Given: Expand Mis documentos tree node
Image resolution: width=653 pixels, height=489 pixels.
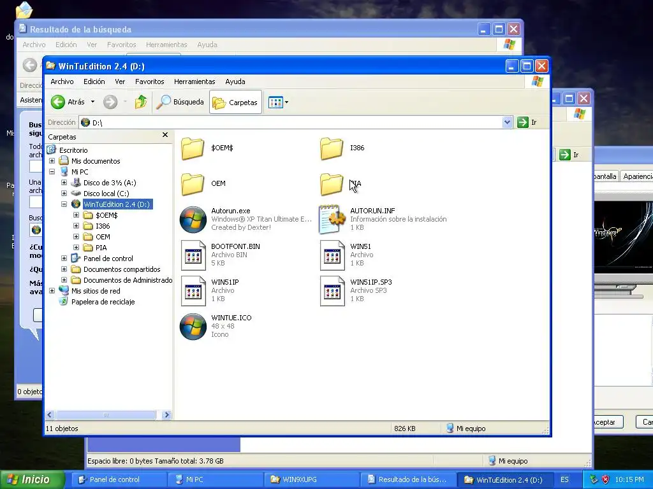Looking at the screenshot, I should tap(52, 161).
